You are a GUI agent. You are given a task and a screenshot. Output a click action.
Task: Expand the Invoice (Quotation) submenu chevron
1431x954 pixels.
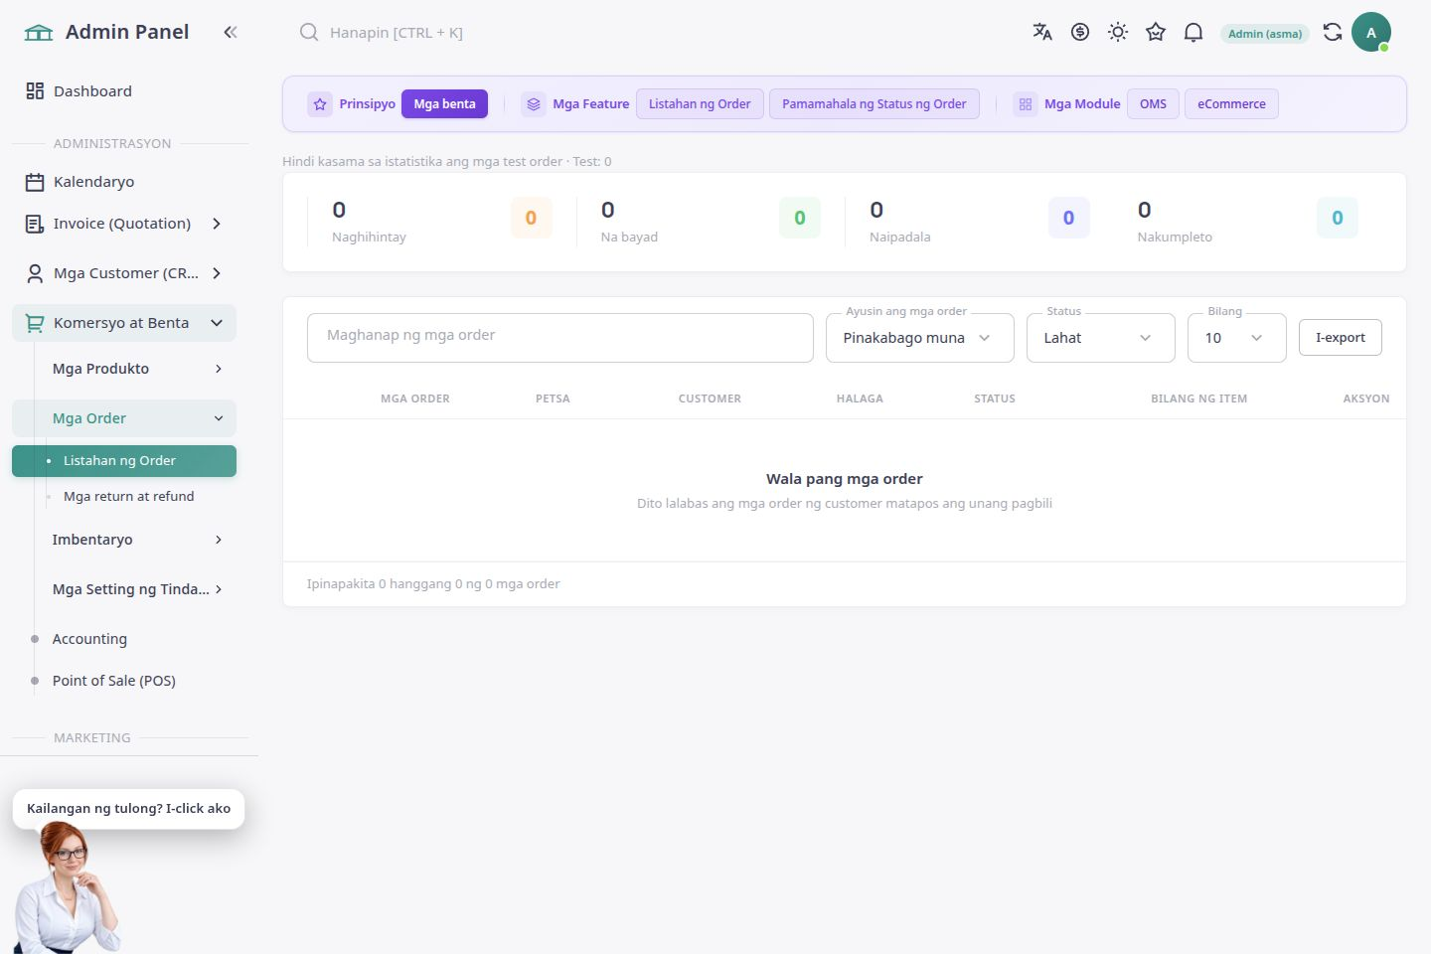[x=217, y=224]
